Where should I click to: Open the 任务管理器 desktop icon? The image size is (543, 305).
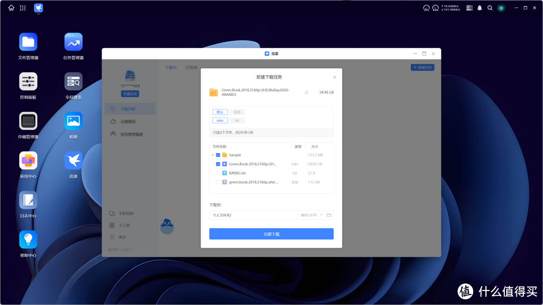click(x=73, y=42)
